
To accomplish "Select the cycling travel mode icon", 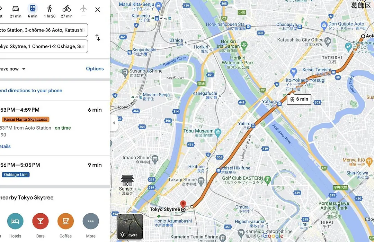I will pos(66,9).
